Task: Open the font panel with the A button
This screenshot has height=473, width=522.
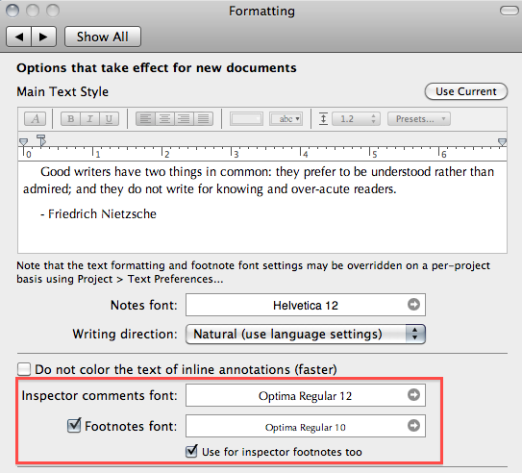Action: click(x=35, y=119)
